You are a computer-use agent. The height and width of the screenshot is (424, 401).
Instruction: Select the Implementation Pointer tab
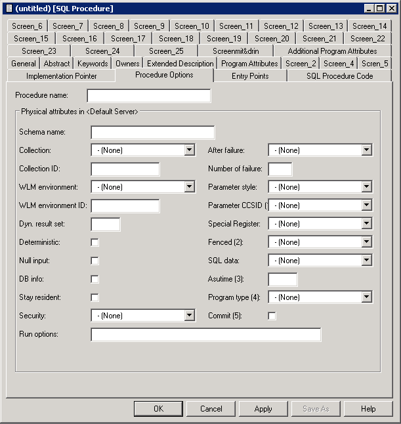61,76
